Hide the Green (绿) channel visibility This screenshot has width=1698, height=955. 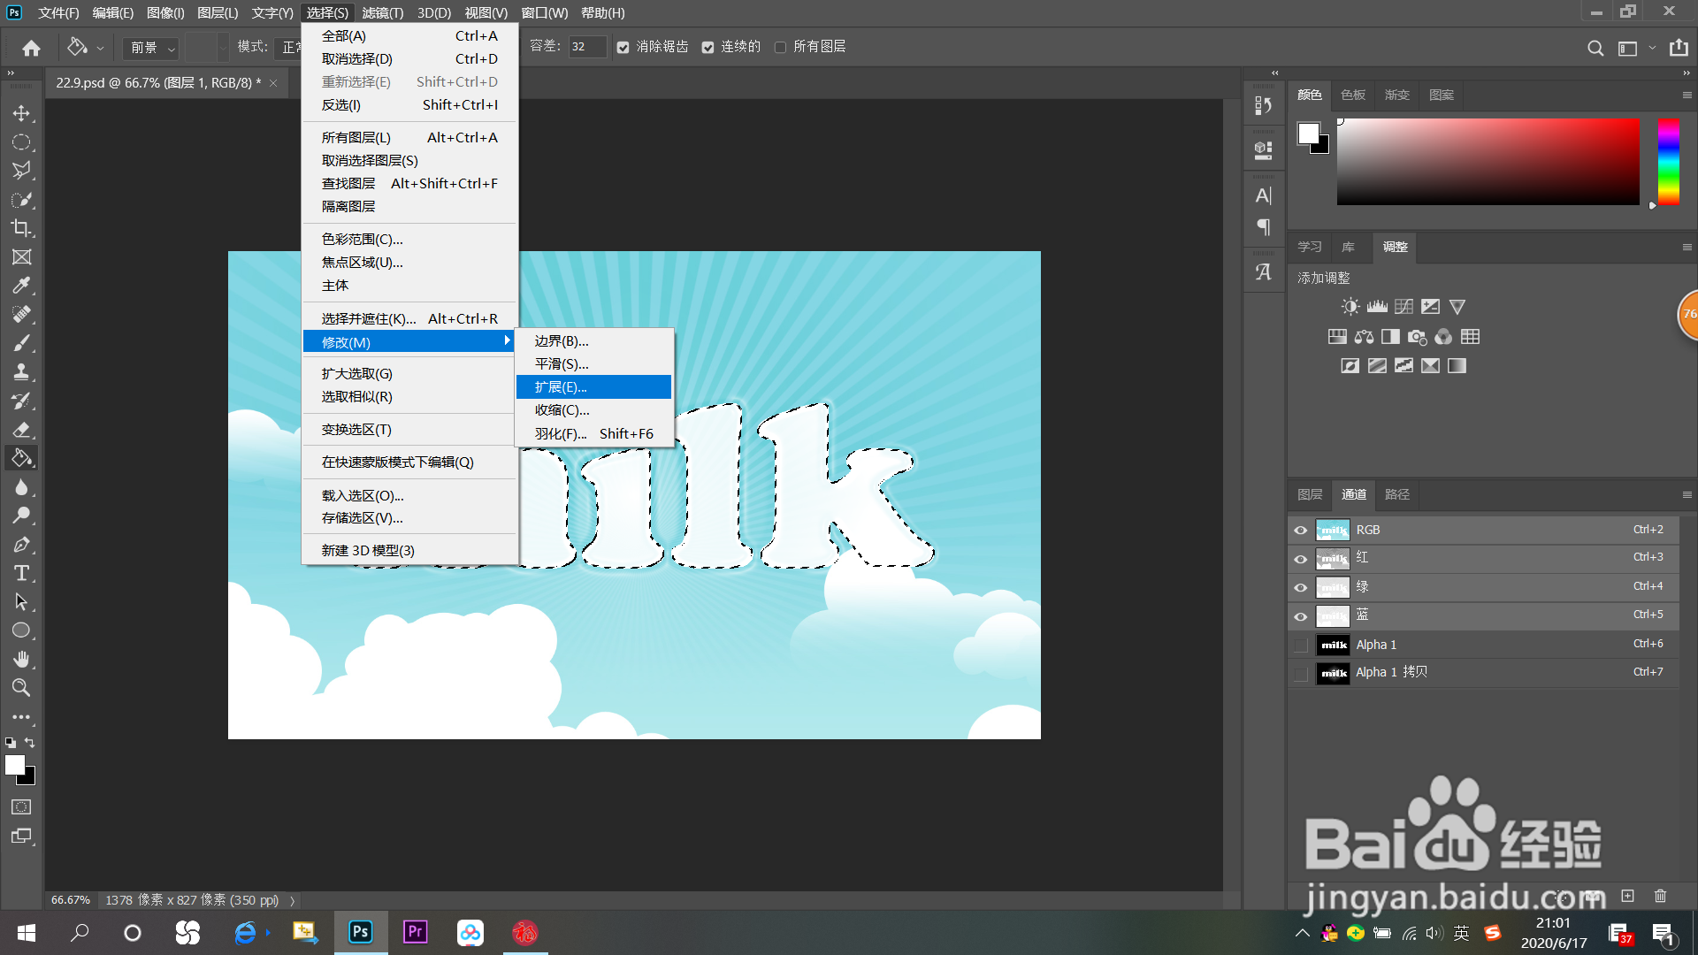[1301, 588]
